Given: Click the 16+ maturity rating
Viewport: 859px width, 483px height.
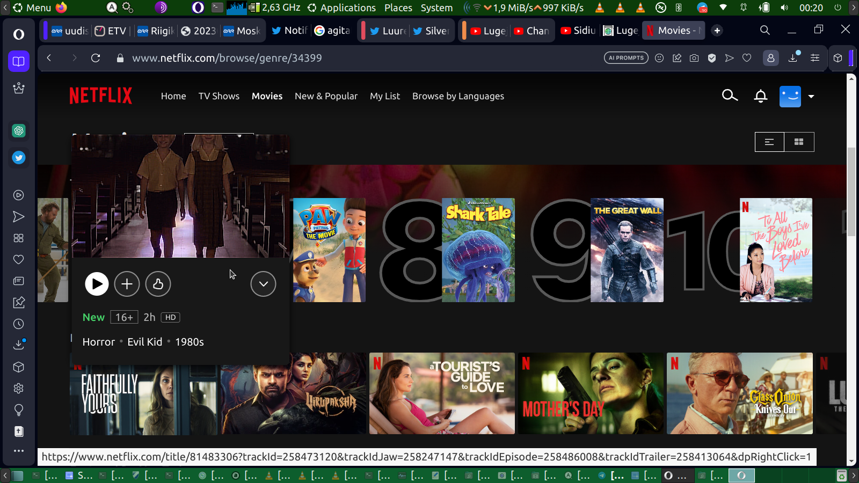Looking at the screenshot, I should [x=124, y=317].
